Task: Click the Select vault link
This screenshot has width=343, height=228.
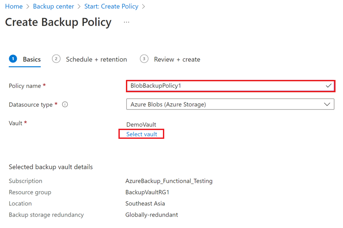Action: 142,134
